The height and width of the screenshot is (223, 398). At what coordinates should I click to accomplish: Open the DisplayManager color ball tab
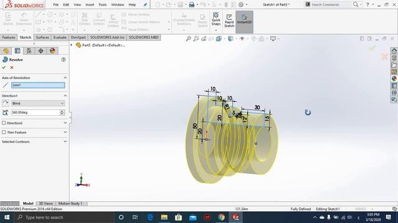[x=52, y=51]
